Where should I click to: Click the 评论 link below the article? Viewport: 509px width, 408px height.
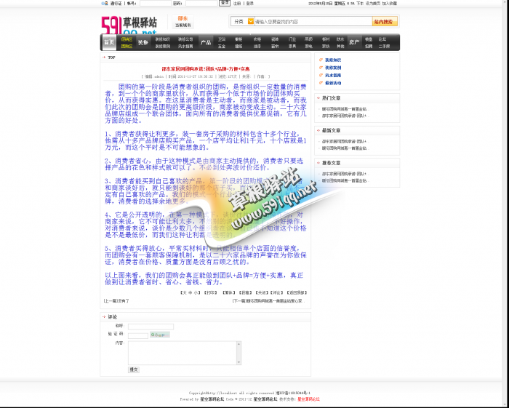tap(276, 293)
